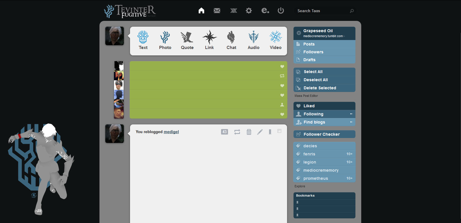Open the legion tag
This screenshot has width=461, height=223.
pyautogui.click(x=324, y=162)
